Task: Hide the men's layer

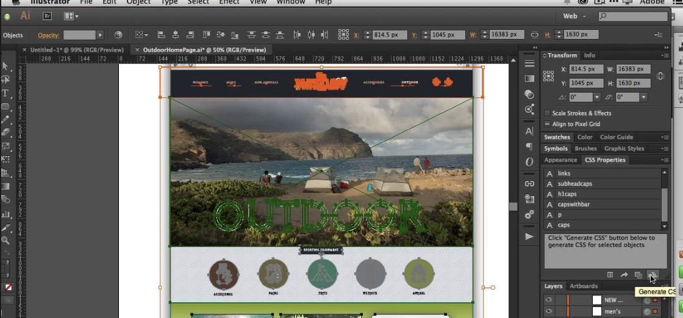Action: tap(548, 311)
